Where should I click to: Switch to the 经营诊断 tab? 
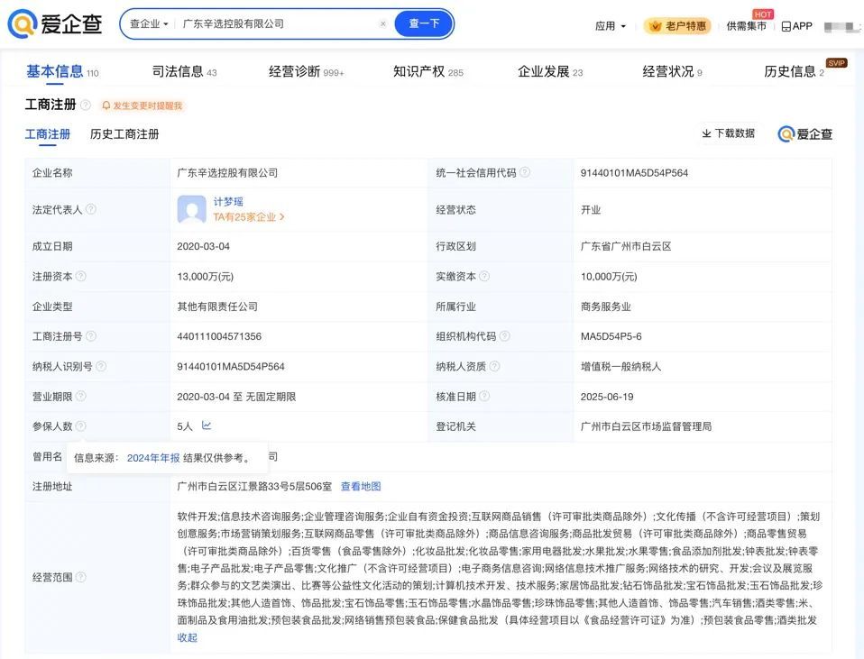tap(307, 71)
